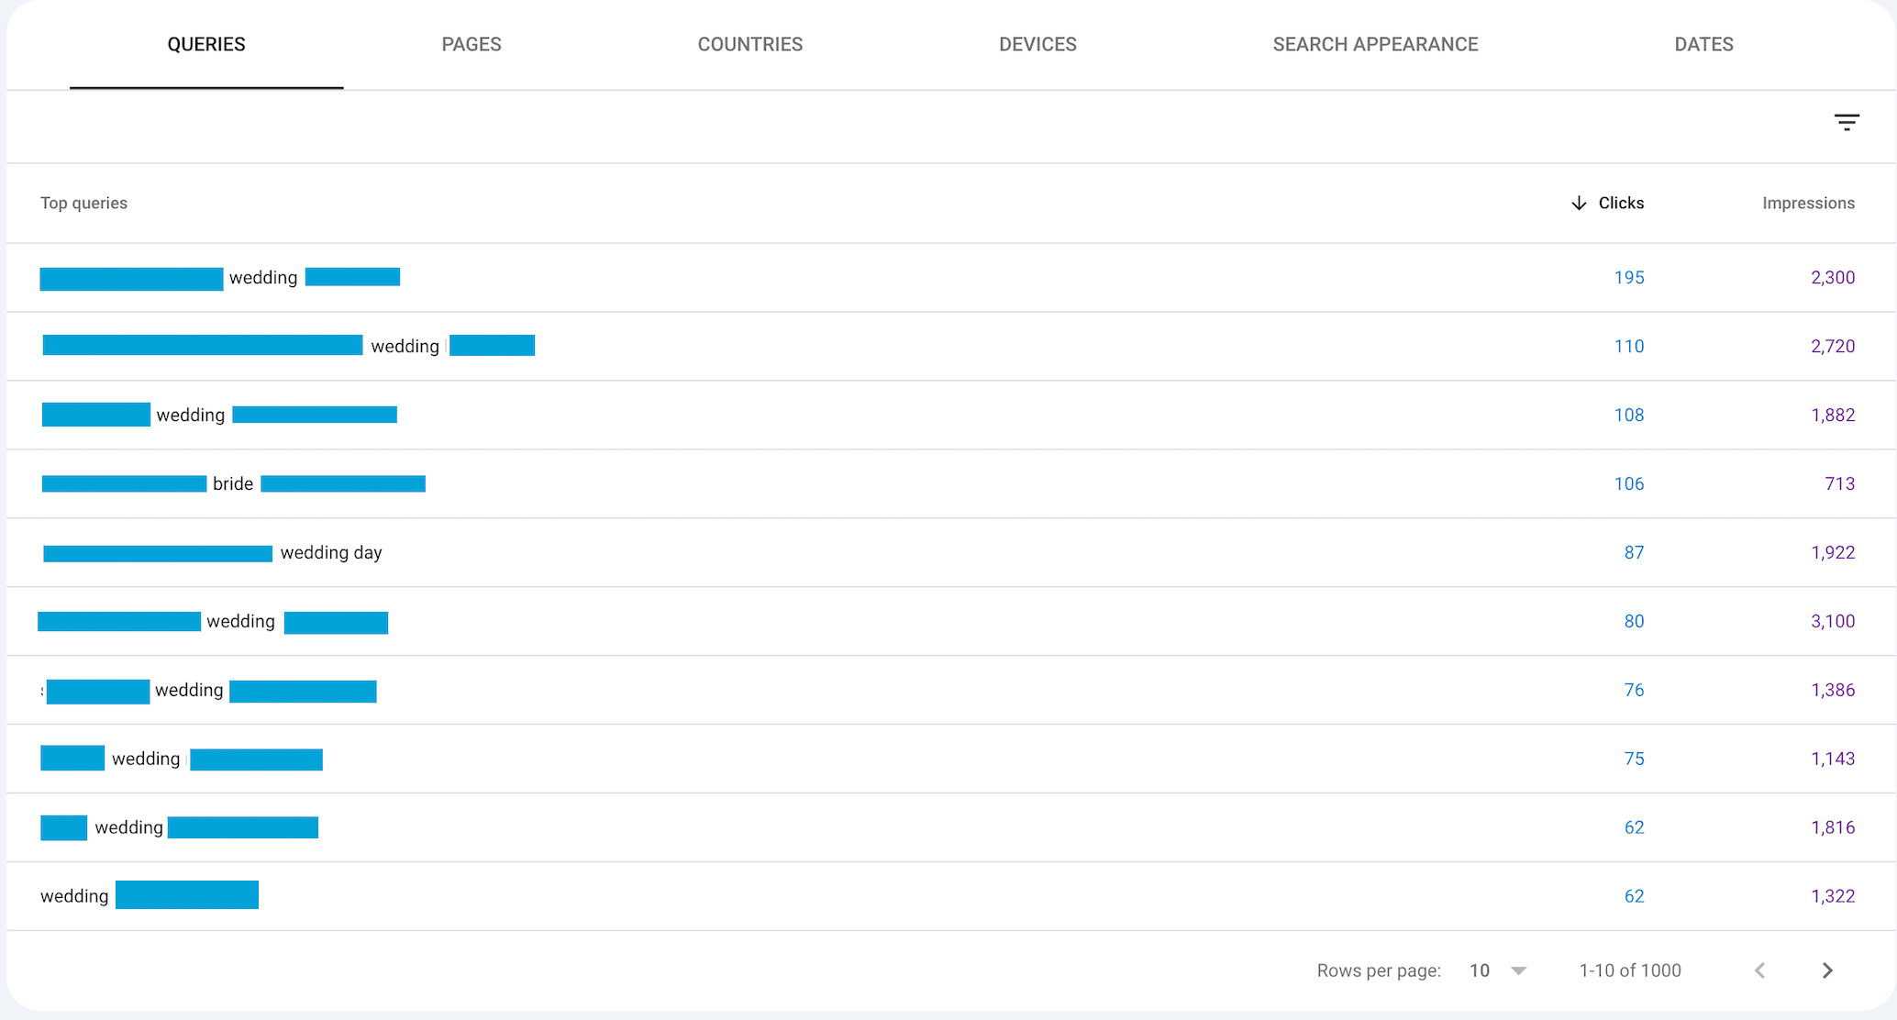Click the 110 clicks link for second query
Image resolution: width=1897 pixels, height=1020 pixels.
(x=1628, y=346)
